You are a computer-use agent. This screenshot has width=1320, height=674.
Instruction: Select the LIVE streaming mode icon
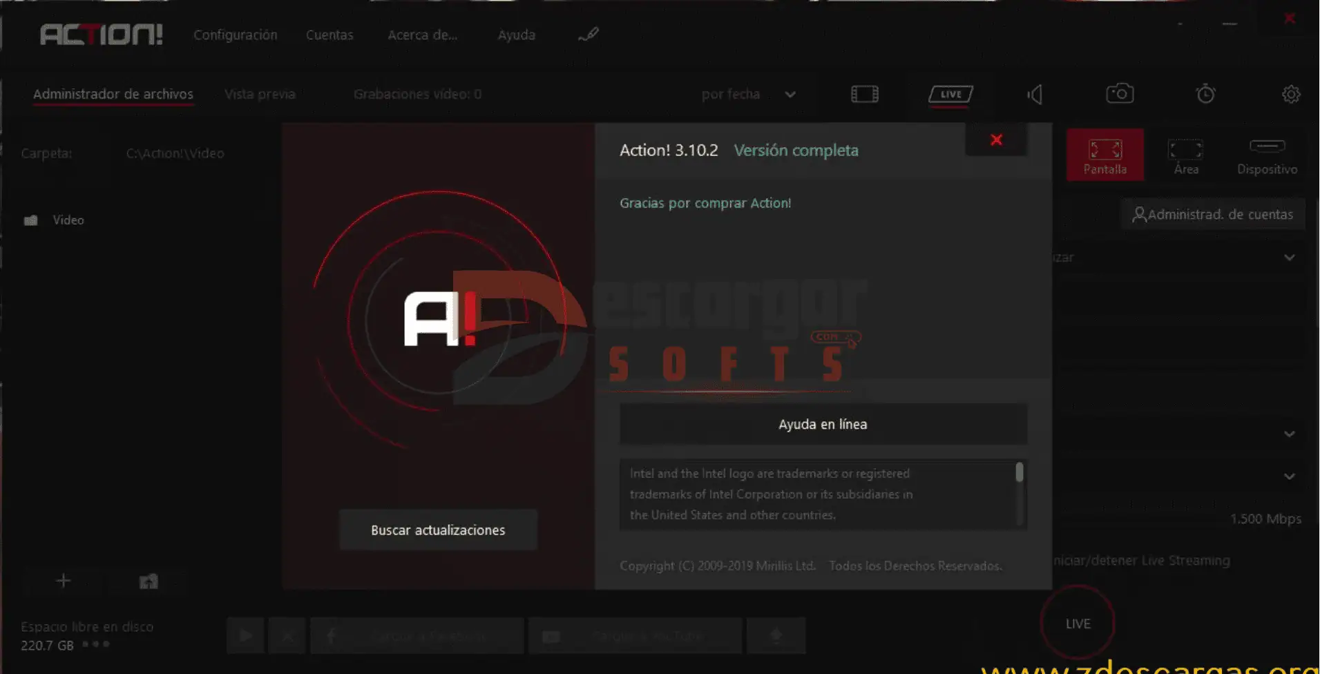click(x=950, y=94)
